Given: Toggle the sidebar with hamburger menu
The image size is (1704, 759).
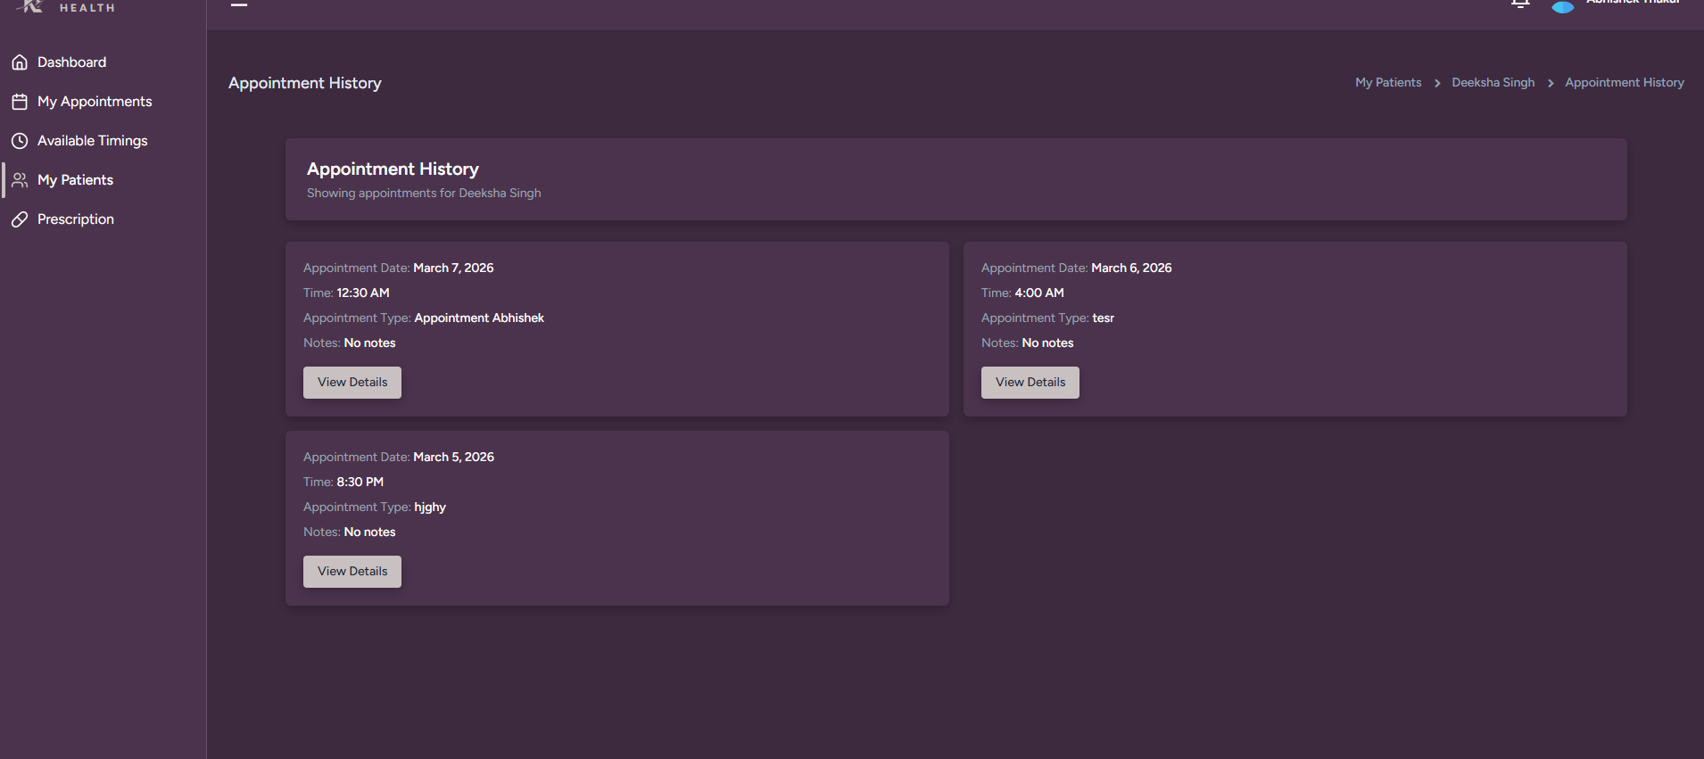Looking at the screenshot, I should pyautogui.click(x=239, y=4).
